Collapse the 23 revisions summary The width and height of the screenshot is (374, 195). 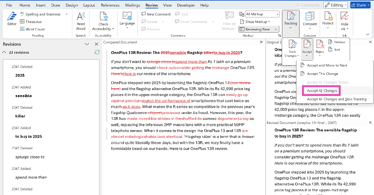(x=4, y=52)
